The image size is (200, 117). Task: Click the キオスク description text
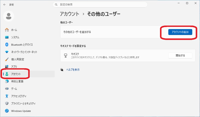pyautogui.click(x=105, y=57)
